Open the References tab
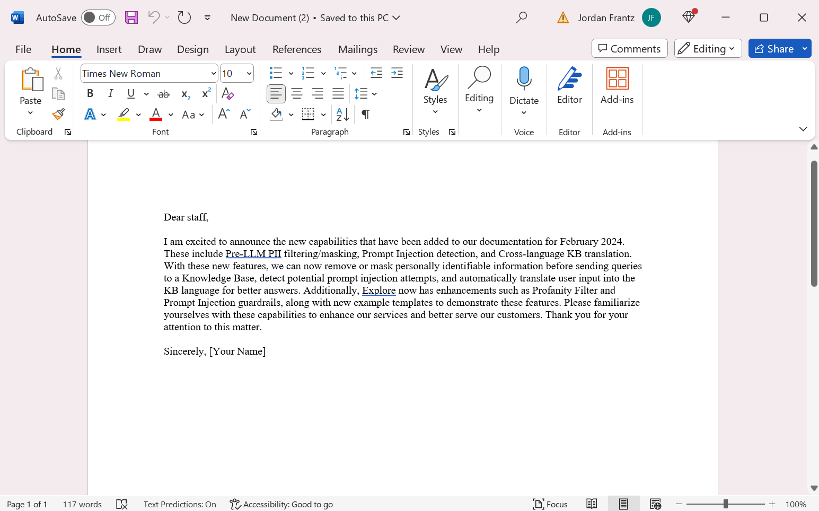The height and width of the screenshot is (511, 819). (x=297, y=49)
